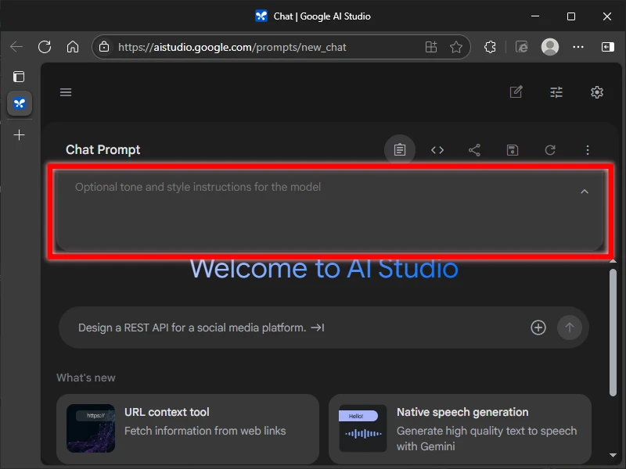The image size is (626, 469).
Task: Open run settings sliders icon
Action: 556,92
